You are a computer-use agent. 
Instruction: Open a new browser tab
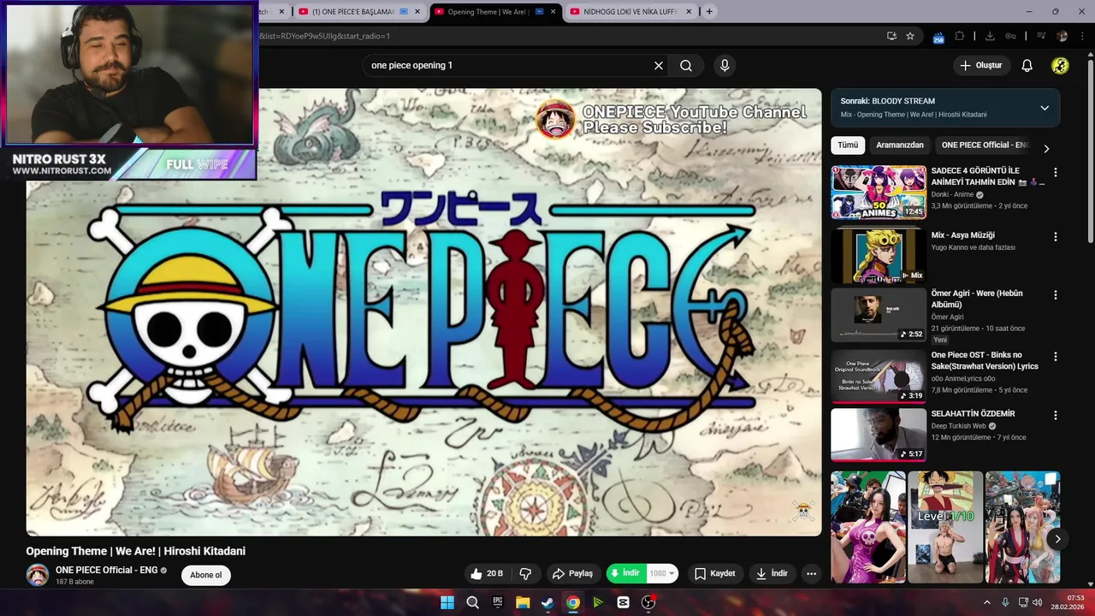[709, 12]
